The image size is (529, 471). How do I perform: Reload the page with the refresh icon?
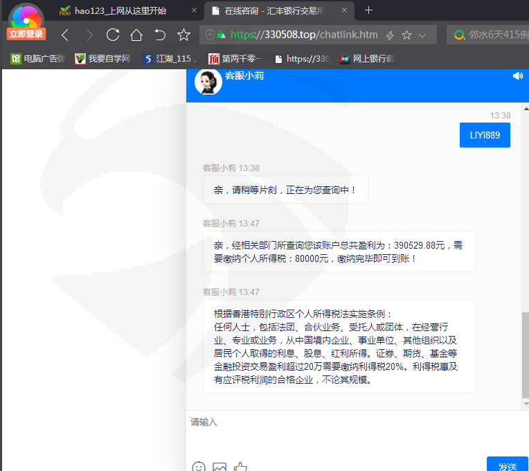click(x=113, y=35)
